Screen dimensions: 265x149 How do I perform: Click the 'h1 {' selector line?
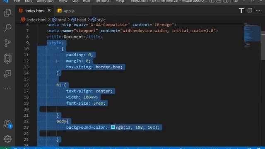pyautogui.click(x=61, y=85)
